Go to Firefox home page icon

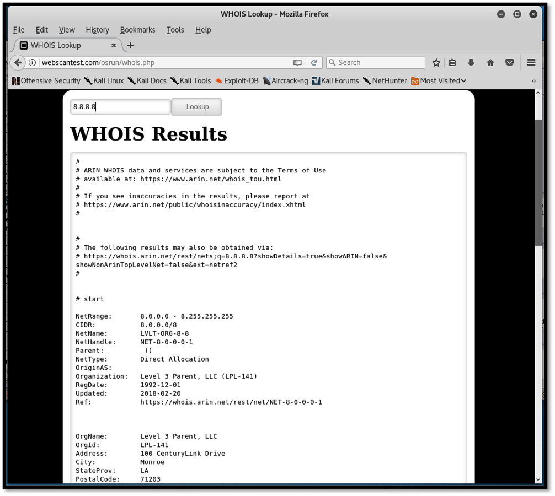[x=490, y=63]
